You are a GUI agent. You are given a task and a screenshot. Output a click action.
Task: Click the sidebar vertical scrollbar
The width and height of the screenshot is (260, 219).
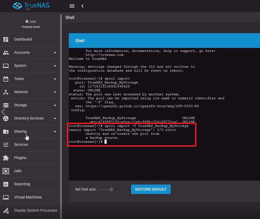pos(61,116)
